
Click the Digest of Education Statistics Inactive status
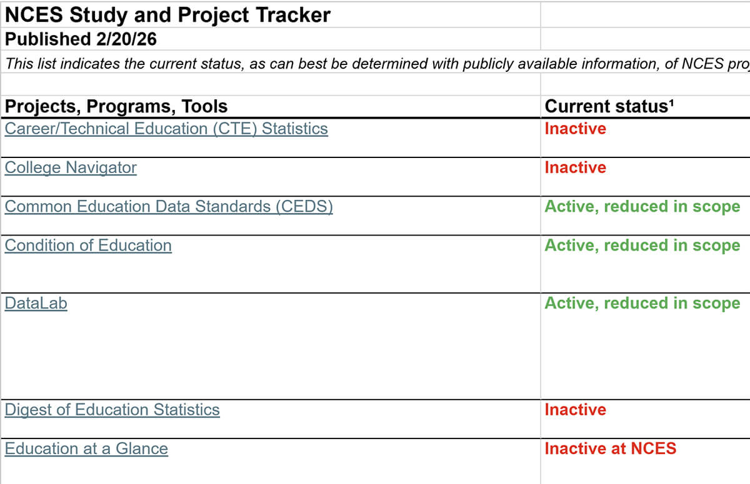(x=575, y=410)
